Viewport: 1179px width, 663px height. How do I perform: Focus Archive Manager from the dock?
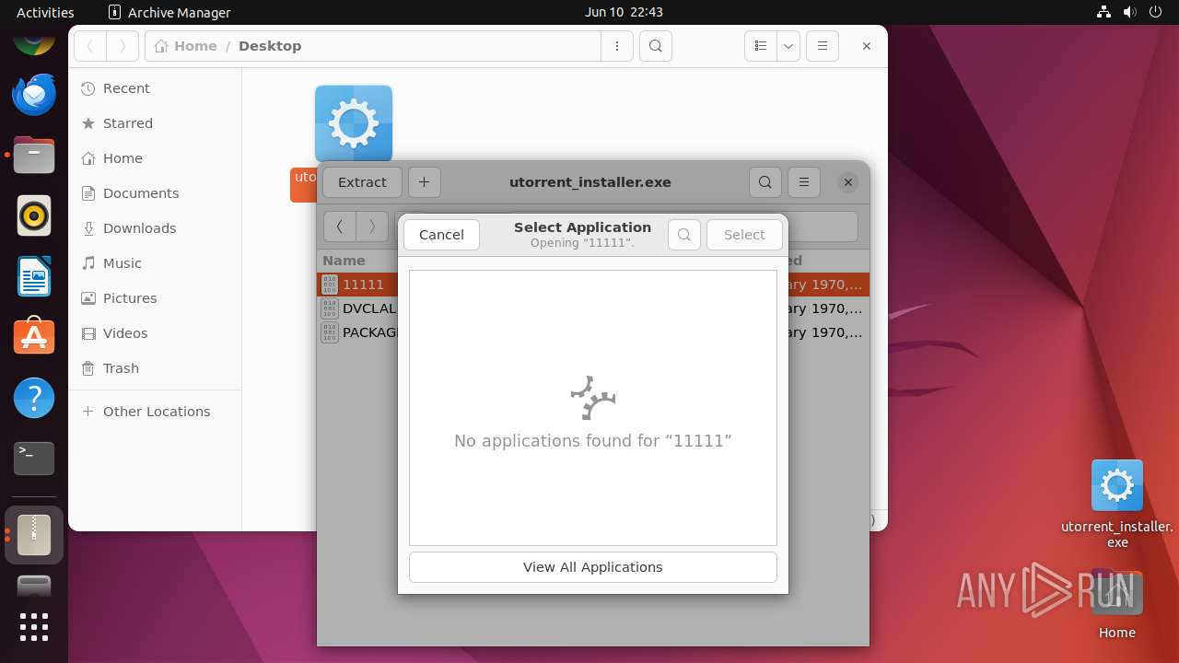pyautogui.click(x=34, y=535)
